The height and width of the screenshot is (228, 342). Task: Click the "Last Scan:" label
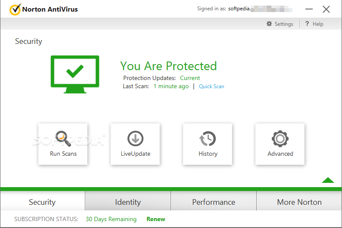click(x=136, y=86)
